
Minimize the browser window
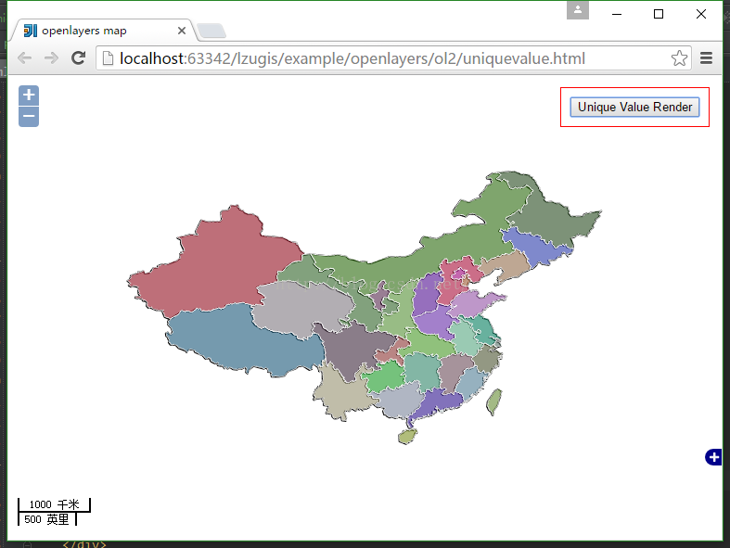pyautogui.click(x=617, y=14)
